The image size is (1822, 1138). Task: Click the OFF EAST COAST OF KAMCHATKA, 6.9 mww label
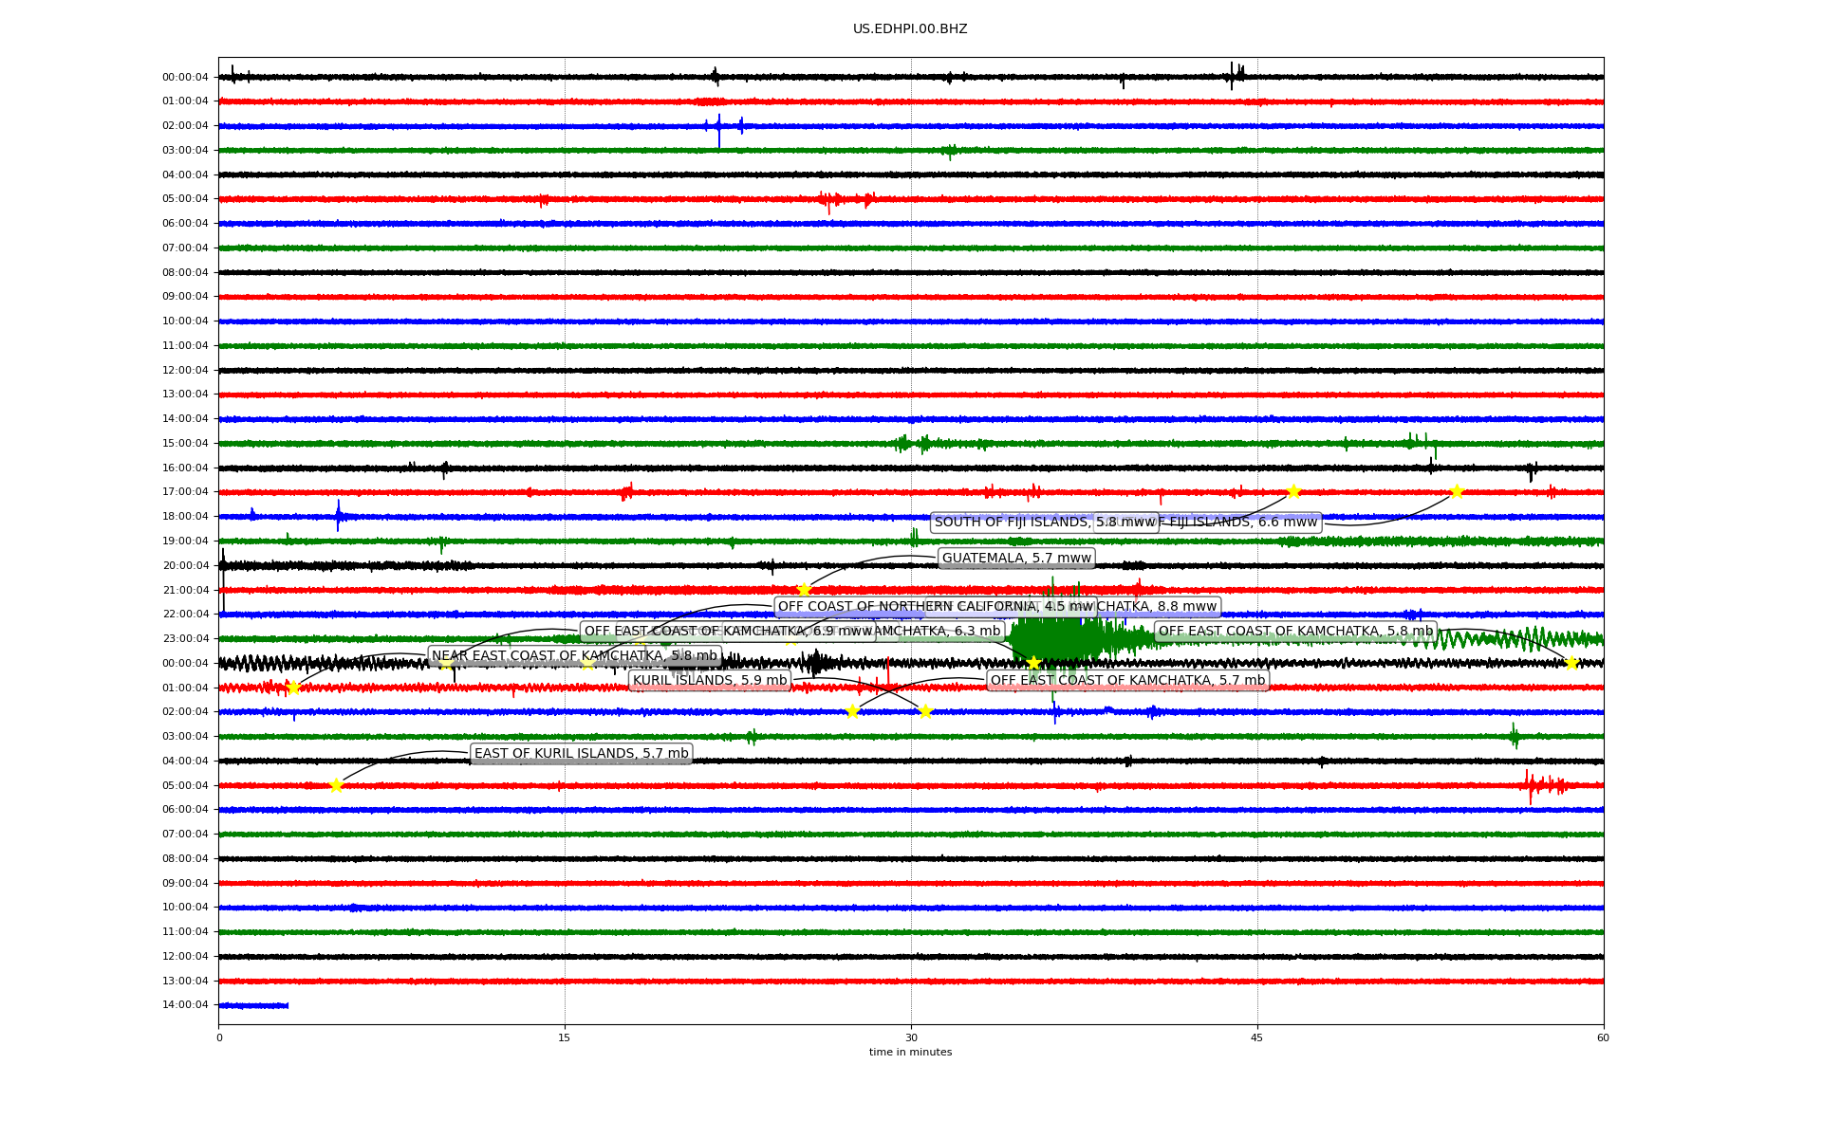[x=728, y=632]
